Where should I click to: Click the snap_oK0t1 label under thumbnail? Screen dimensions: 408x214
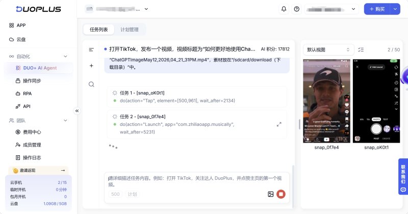click(376, 147)
